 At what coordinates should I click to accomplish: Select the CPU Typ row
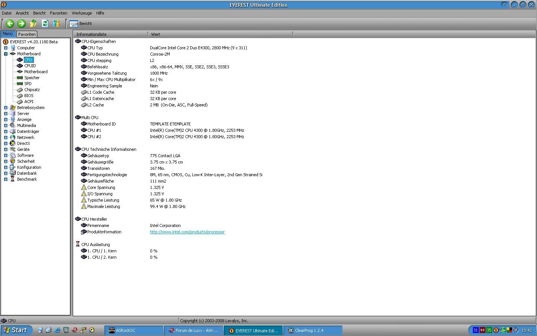164,48
